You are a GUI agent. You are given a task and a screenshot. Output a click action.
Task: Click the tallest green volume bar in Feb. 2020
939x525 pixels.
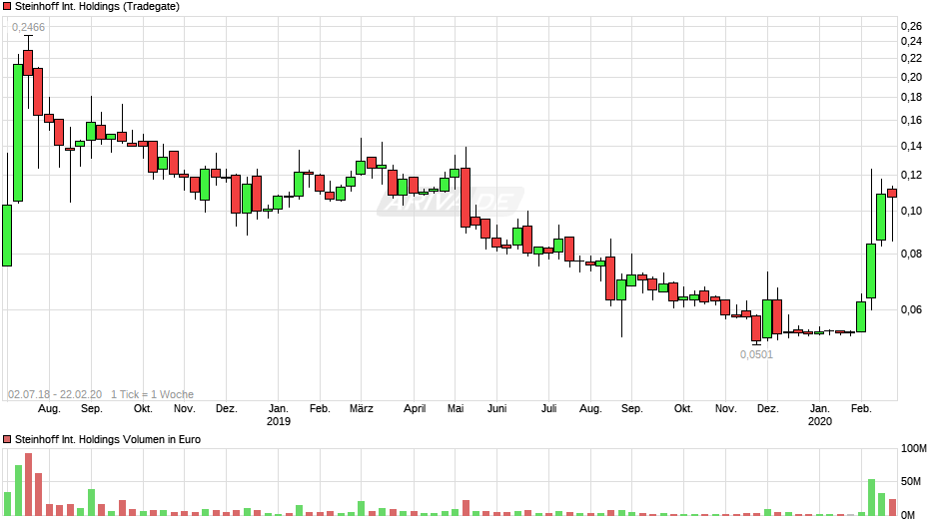[871, 497]
